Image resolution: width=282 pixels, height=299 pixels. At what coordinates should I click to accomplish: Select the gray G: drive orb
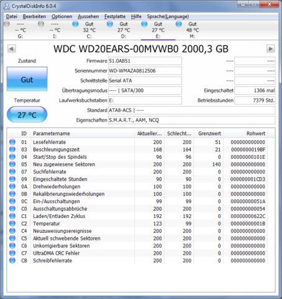(7, 24)
